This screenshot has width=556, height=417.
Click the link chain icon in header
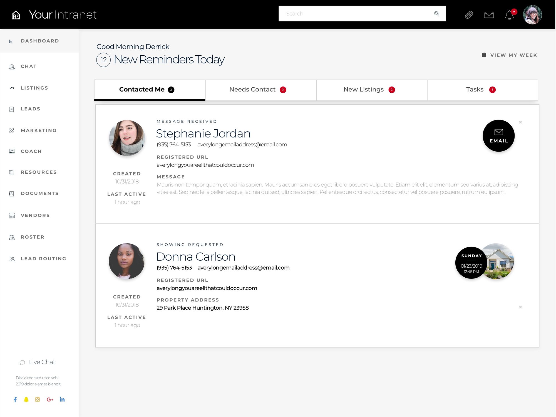pyautogui.click(x=469, y=14)
